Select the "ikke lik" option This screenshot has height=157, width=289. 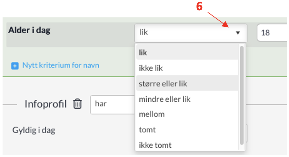point(151,68)
